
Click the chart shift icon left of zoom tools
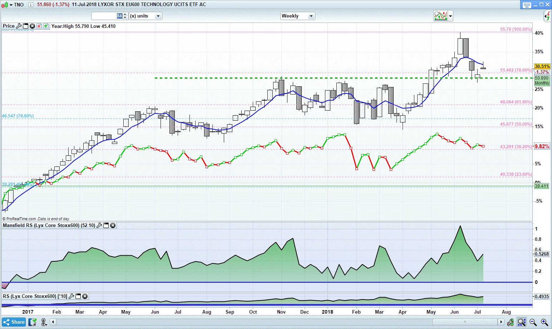pos(511,322)
